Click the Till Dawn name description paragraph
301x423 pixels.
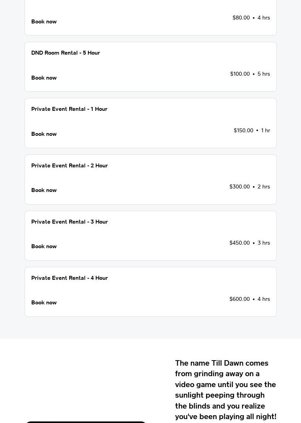tap(226, 389)
